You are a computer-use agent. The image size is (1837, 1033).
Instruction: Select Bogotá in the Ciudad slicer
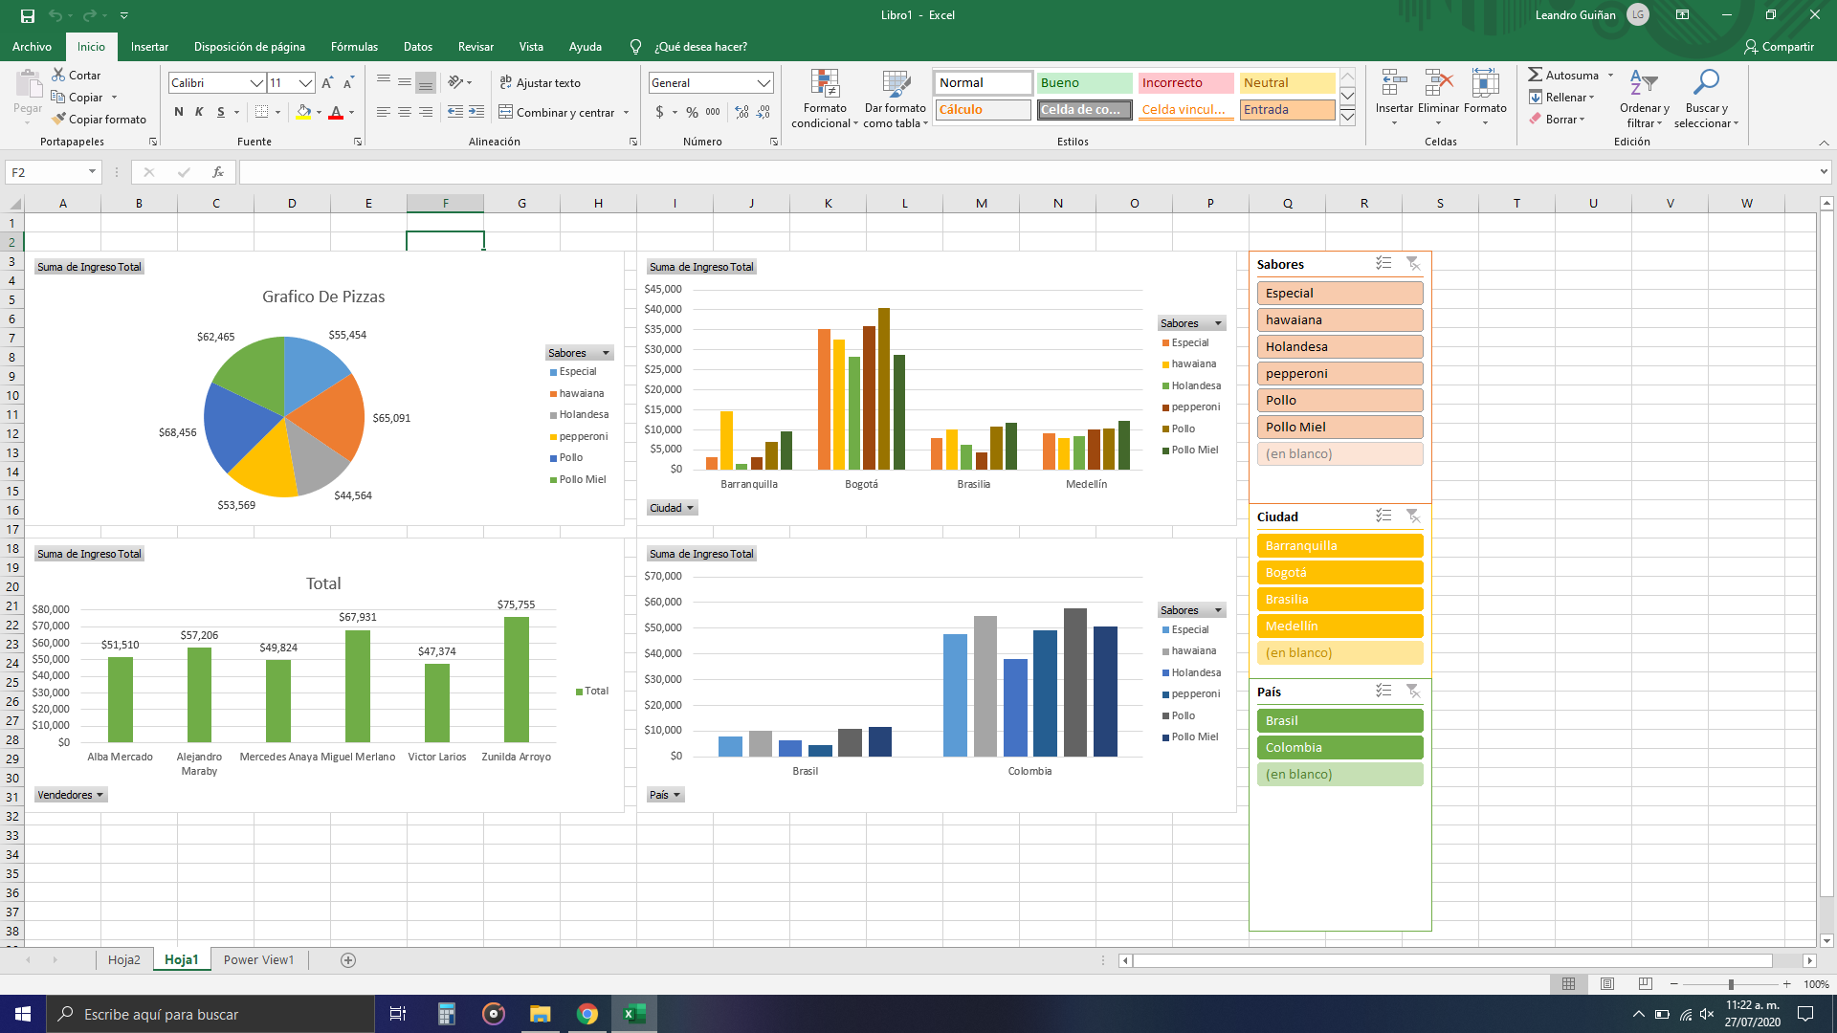tap(1339, 572)
